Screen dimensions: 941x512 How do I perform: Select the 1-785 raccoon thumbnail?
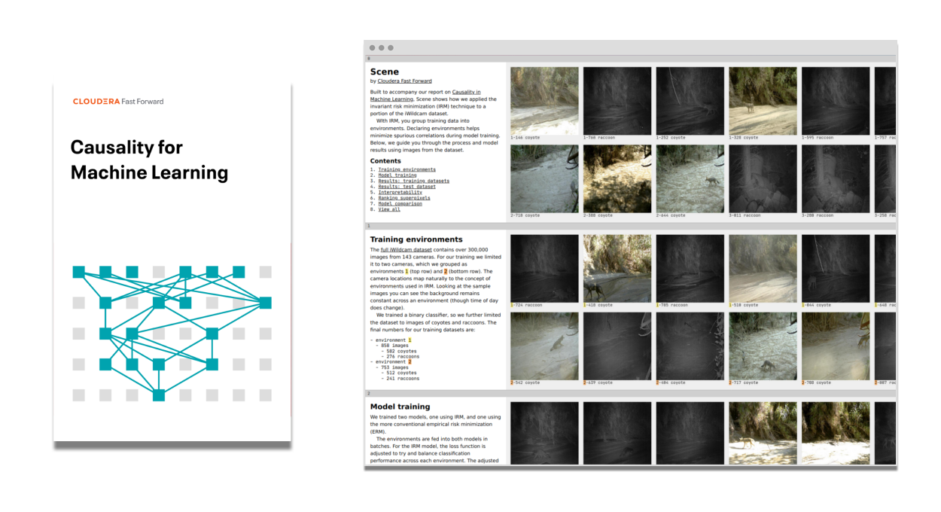point(690,268)
